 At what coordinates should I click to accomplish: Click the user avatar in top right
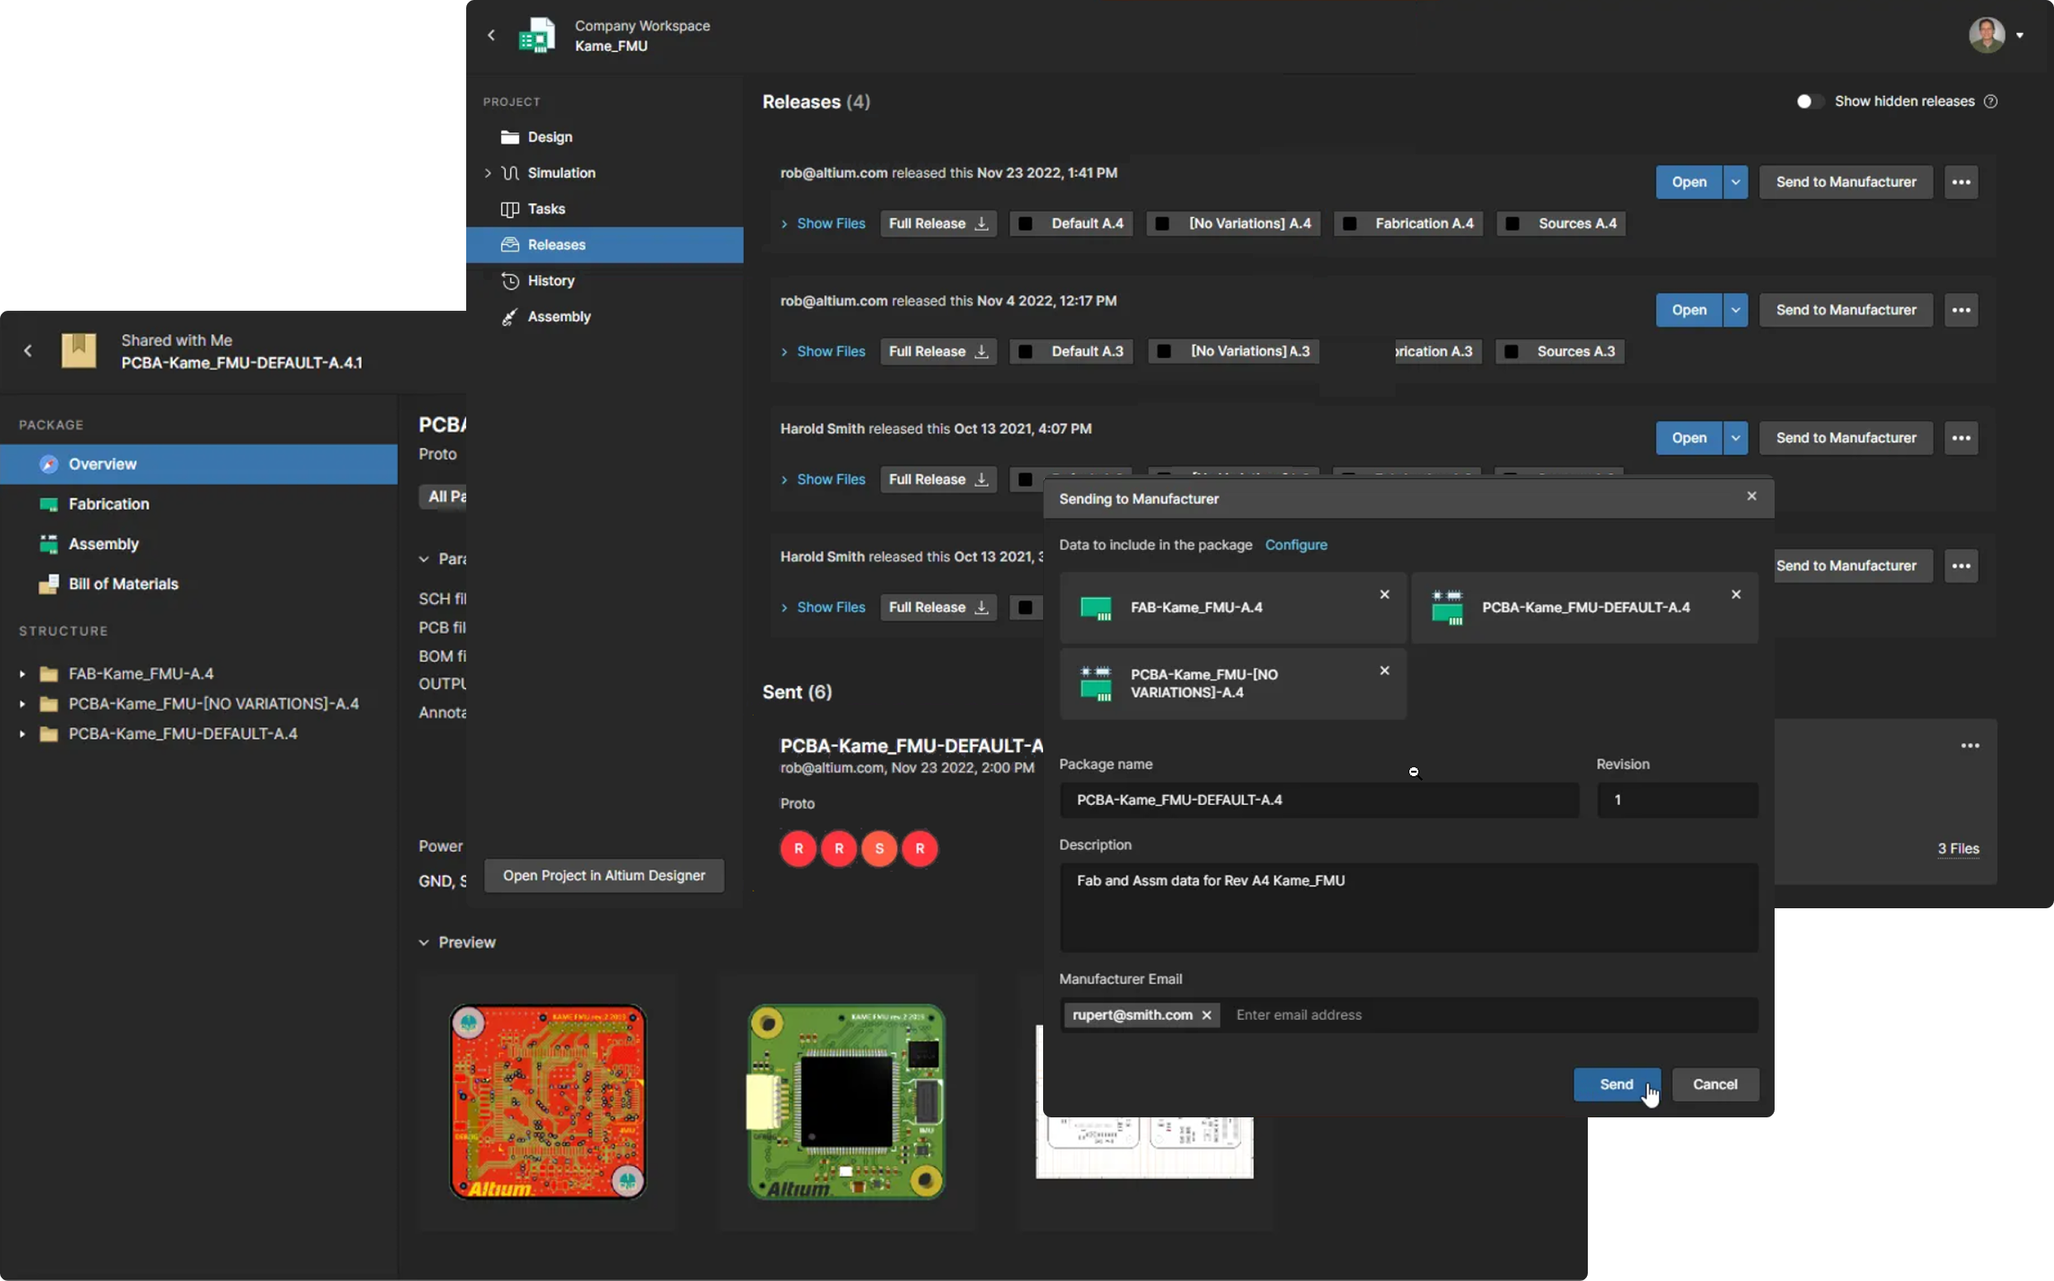[1985, 36]
